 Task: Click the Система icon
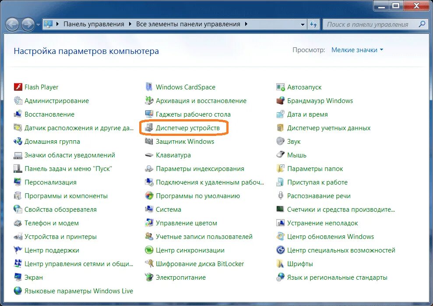click(149, 209)
